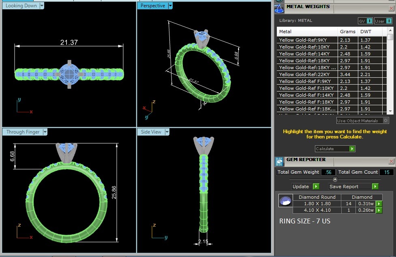Collapse the gem report divider arrow
The height and width of the screenshot is (257, 396).
pyautogui.click(x=335, y=179)
